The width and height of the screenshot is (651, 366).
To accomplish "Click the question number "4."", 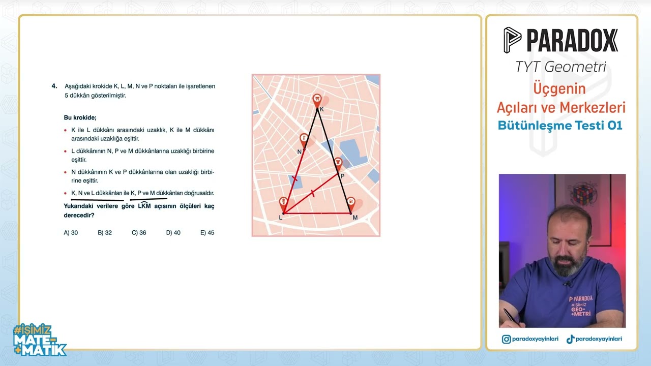I will pos(54,86).
